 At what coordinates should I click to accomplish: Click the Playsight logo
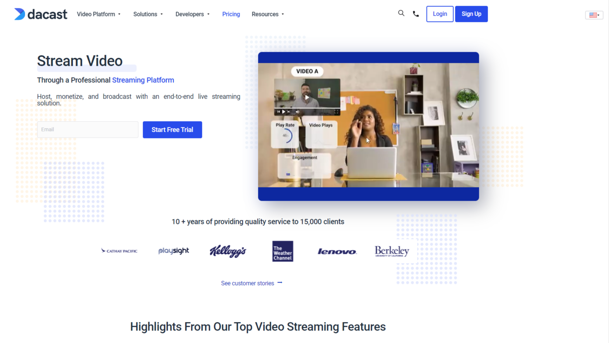point(174,251)
